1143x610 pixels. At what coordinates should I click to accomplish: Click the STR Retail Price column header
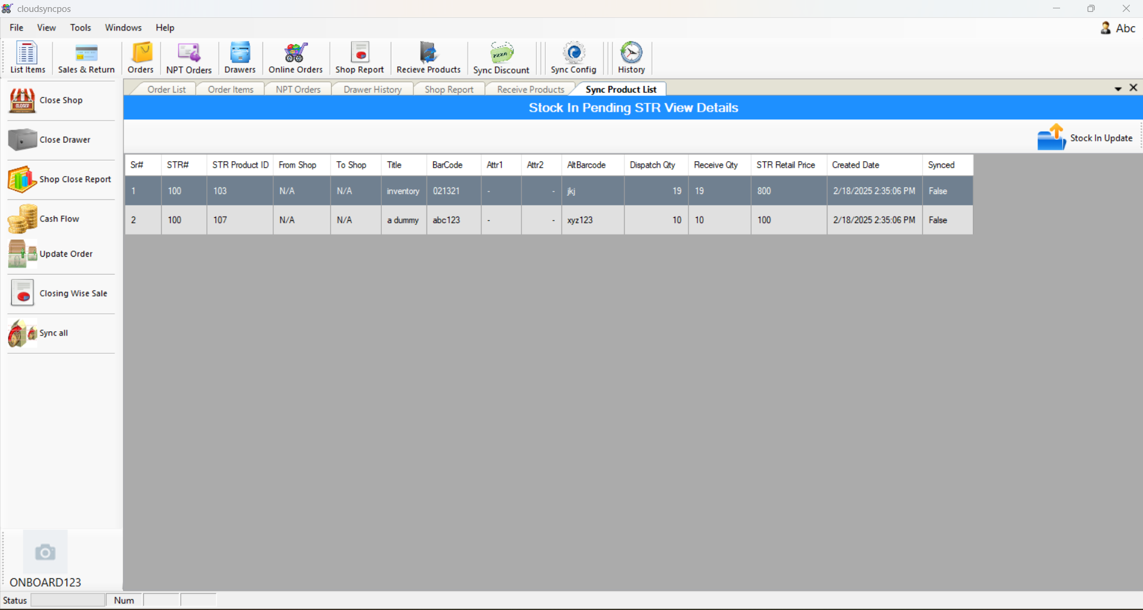(789, 165)
